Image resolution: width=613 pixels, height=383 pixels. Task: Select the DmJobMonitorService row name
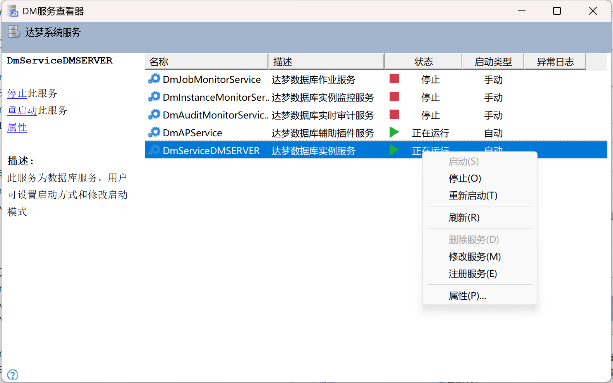[212, 79]
